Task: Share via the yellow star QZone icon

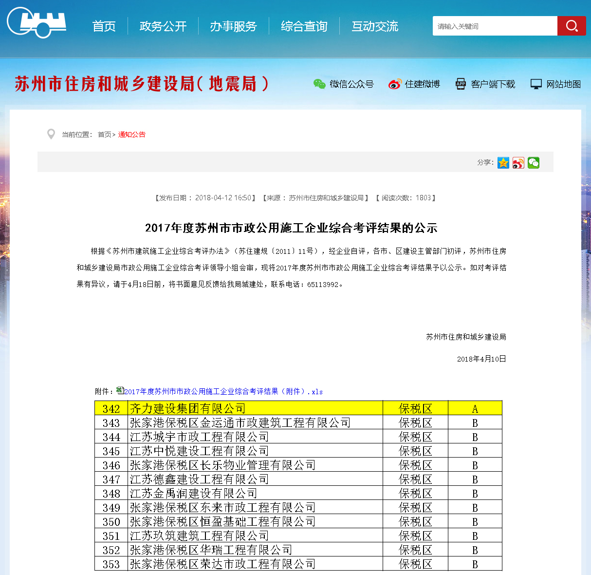Action: 503,163
